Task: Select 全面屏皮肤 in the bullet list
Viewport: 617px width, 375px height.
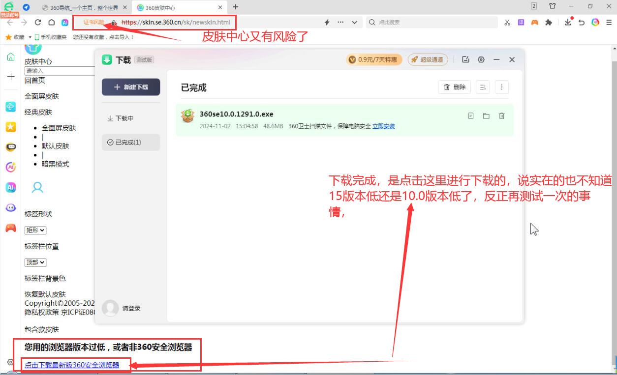Action: [x=59, y=128]
